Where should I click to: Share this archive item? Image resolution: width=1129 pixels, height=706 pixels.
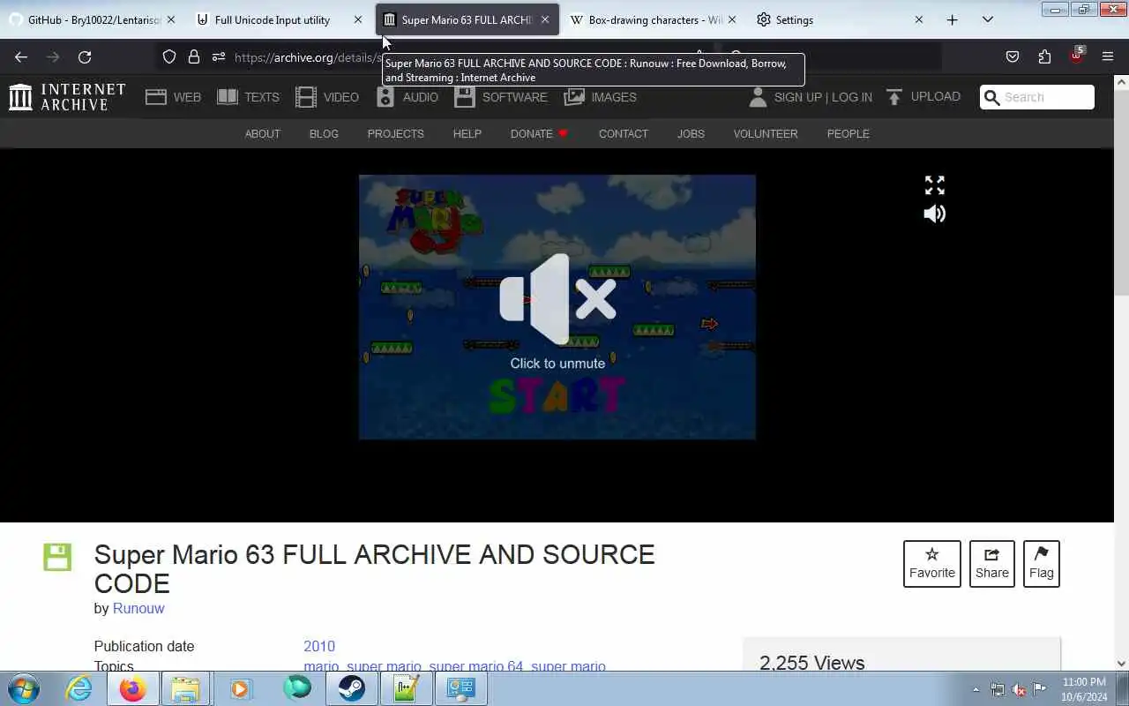click(x=991, y=563)
